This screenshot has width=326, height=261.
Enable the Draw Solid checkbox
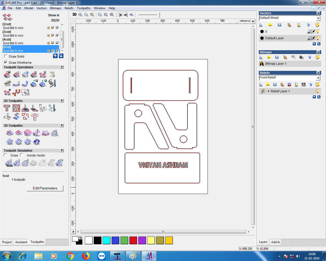(x=6, y=56)
